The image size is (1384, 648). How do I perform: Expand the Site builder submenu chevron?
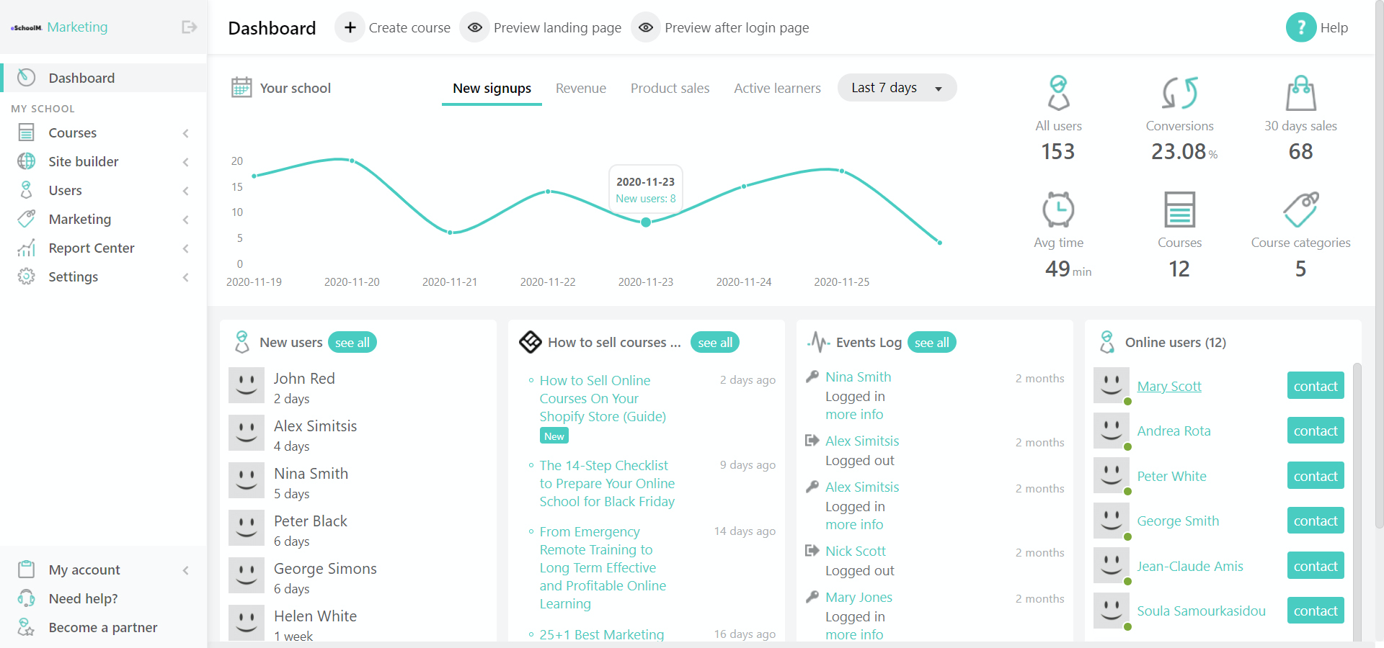[x=186, y=162]
